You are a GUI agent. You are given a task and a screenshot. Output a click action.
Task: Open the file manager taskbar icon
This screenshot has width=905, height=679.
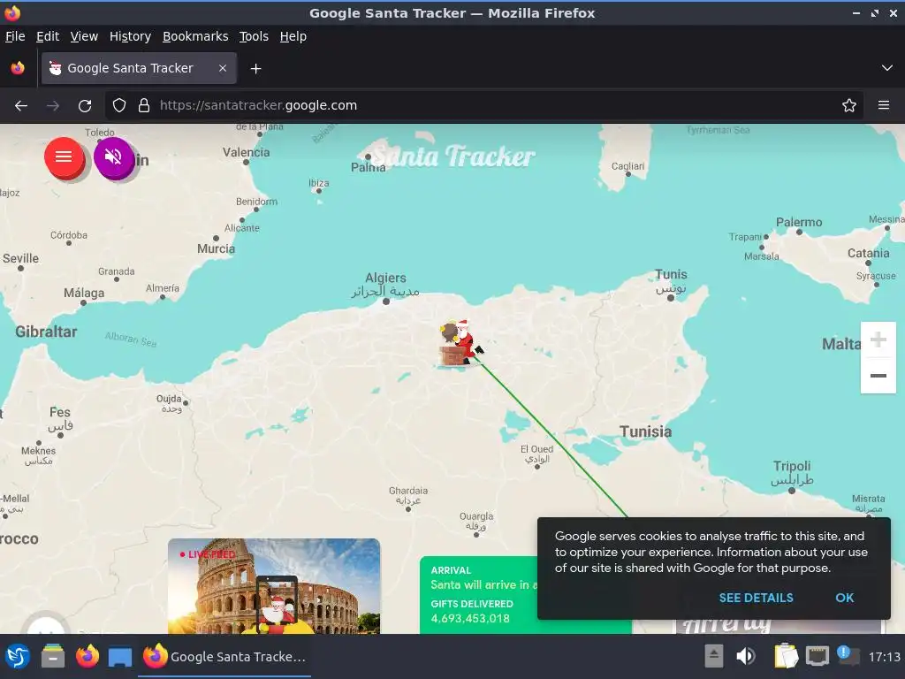[x=53, y=657]
